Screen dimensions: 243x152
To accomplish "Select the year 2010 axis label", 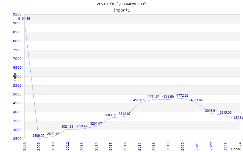I will (x=53, y=147).
